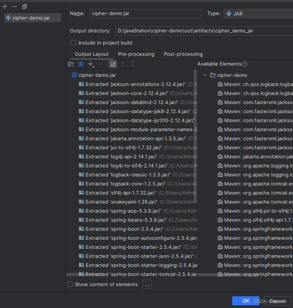Click icon of jackson-datatype-jsr310 extracted entry
This screenshot has width=293, height=308.
coord(82,120)
